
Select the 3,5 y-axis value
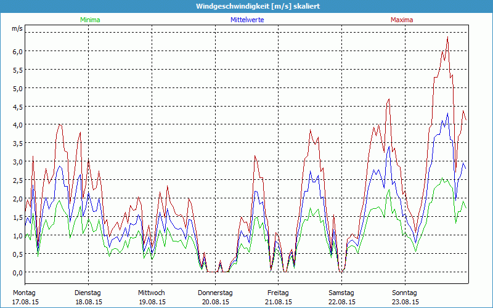17,144
